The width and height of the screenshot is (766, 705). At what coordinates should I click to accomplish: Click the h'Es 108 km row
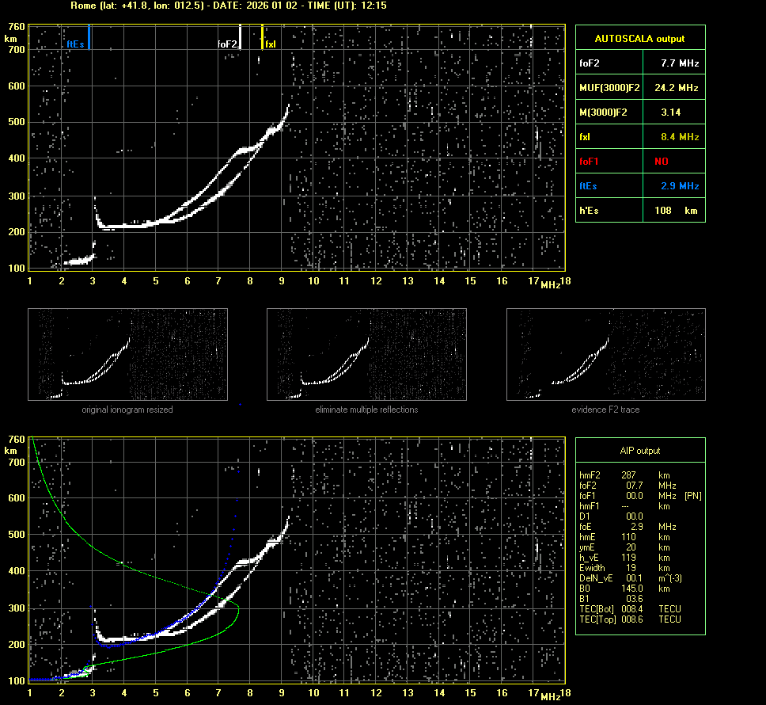[639, 211]
